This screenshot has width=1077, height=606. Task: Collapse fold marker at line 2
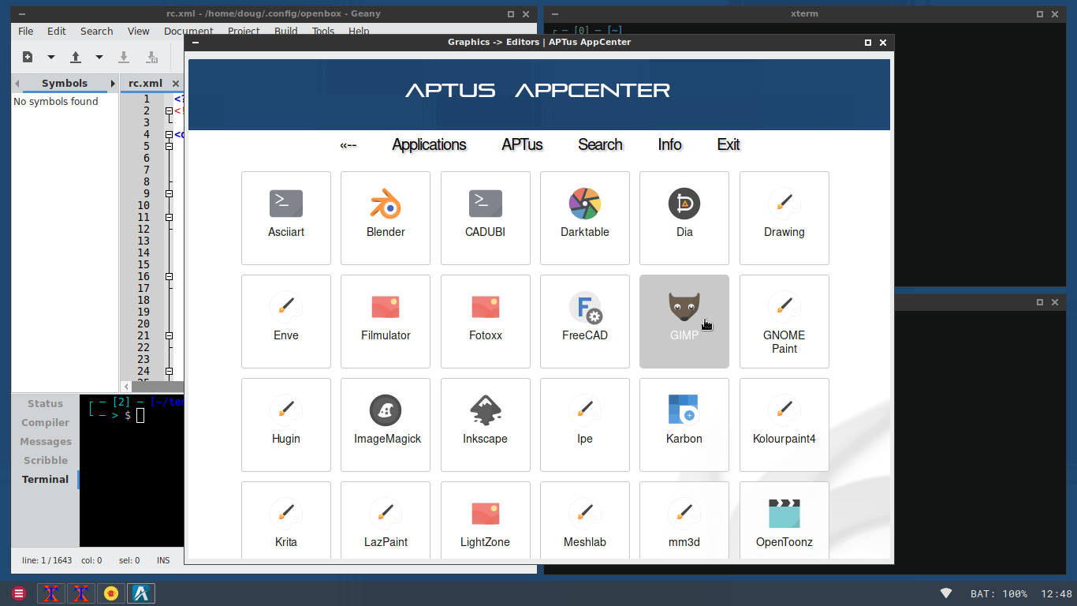(x=169, y=110)
